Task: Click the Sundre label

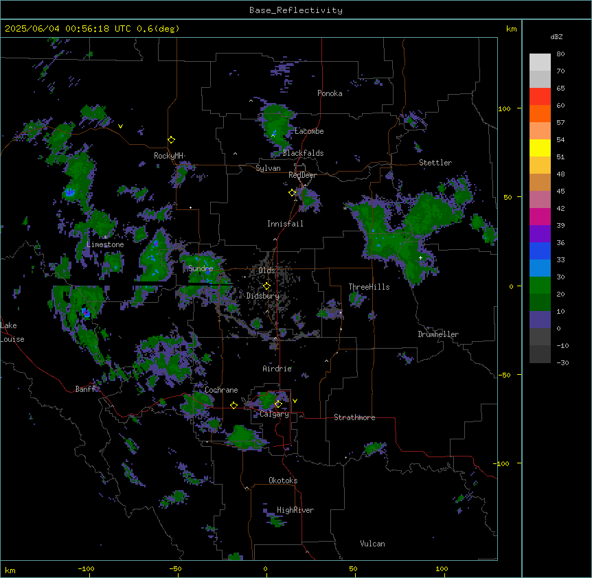Action: [x=201, y=268]
